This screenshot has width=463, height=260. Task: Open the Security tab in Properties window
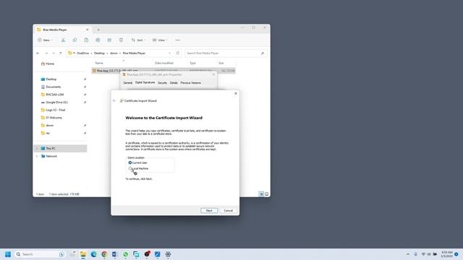(162, 83)
